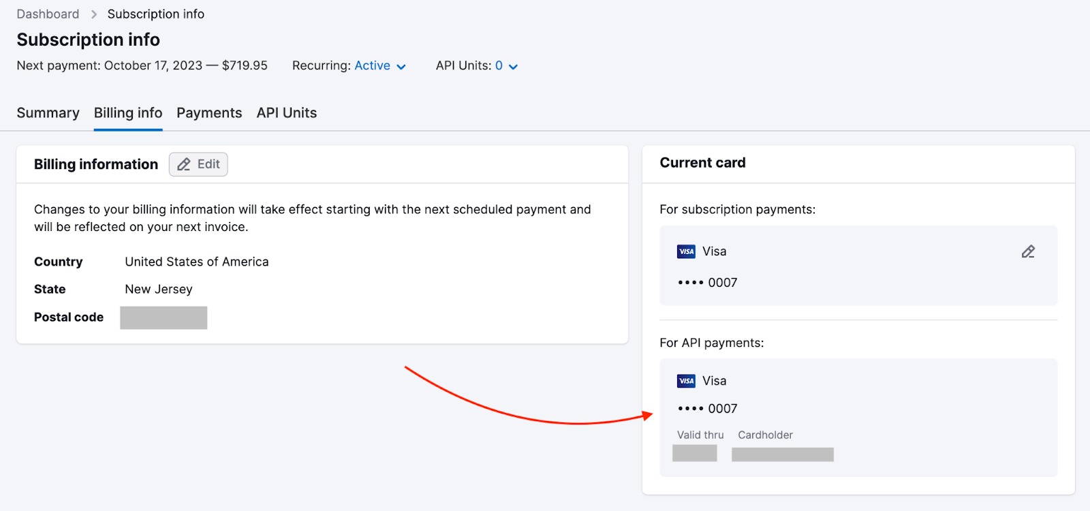The height and width of the screenshot is (511, 1090).
Task: Expand the API Units 0 dropdown
Action: pos(506,66)
